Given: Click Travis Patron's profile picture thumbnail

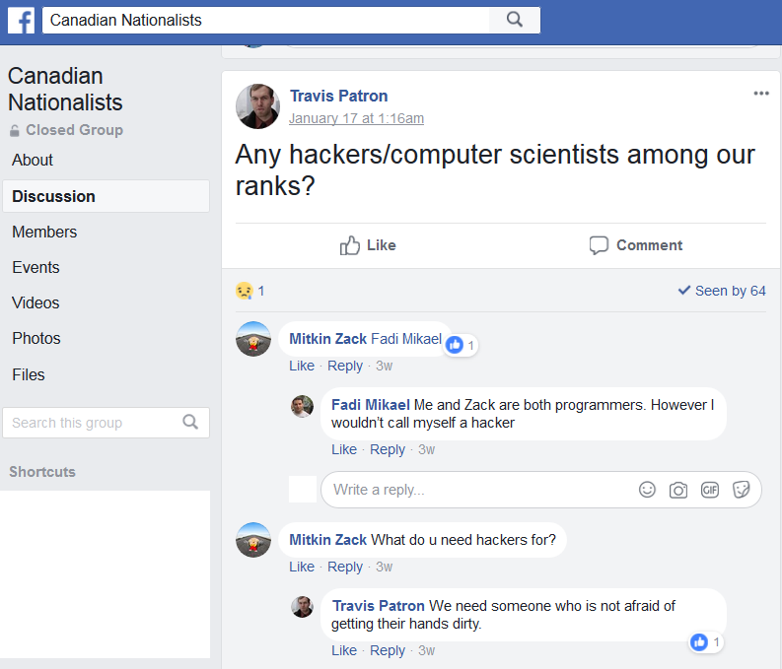Looking at the screenshot, I should click(x=257, y=105).
